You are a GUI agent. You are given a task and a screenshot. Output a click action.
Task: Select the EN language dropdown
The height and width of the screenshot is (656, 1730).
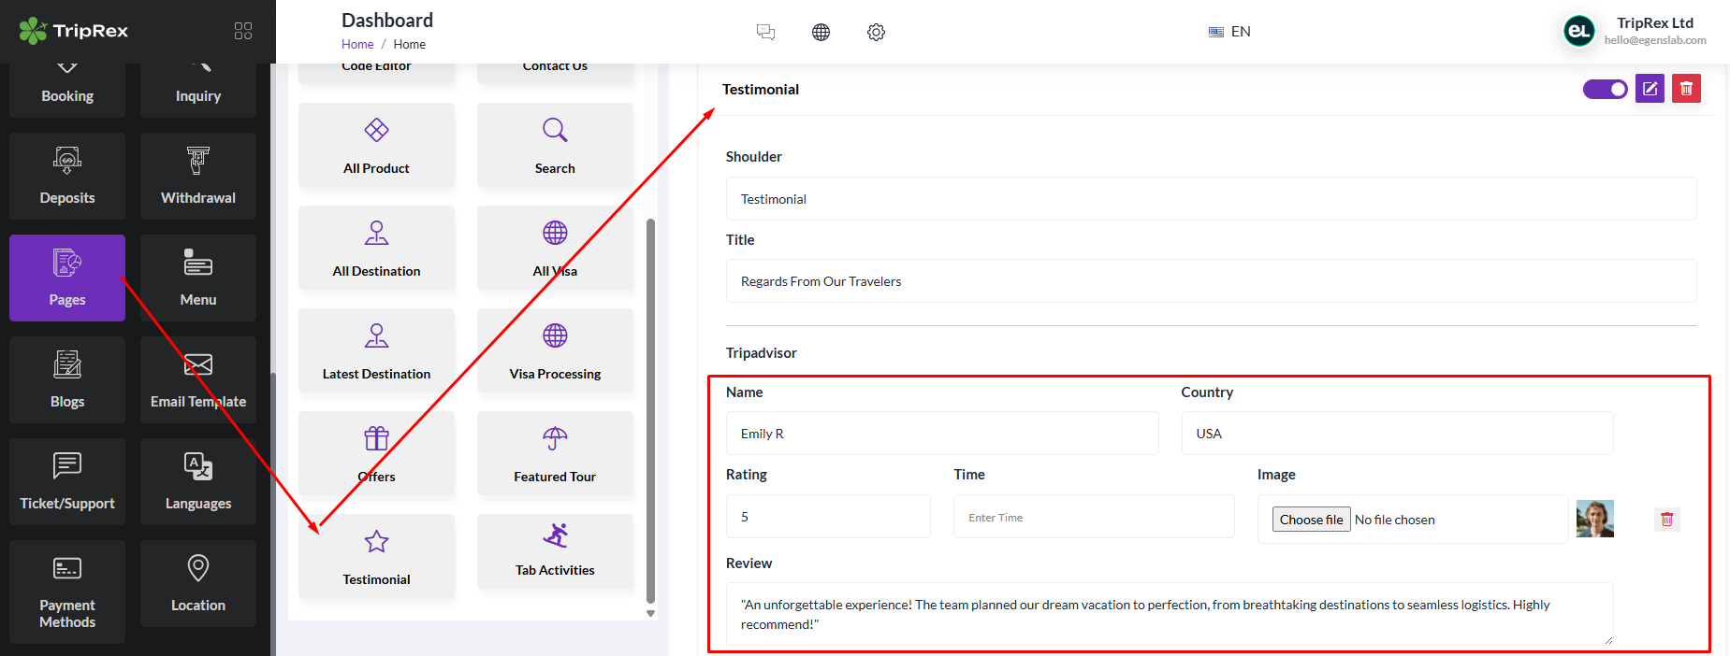(x=1229, y=32)
